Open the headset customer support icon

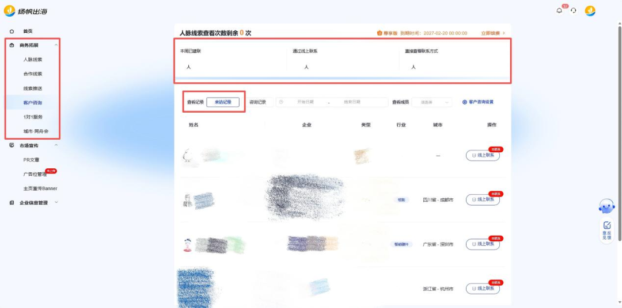[x=573, y=11]
